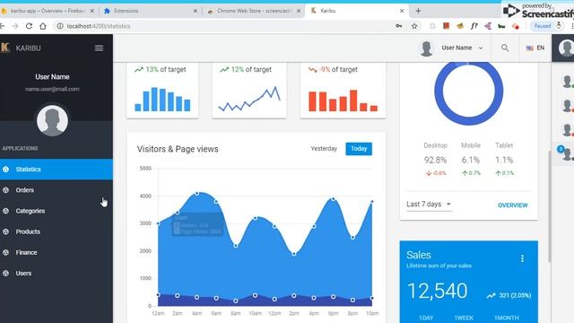Click the large sidebar profile avatar

pos(52,121)
